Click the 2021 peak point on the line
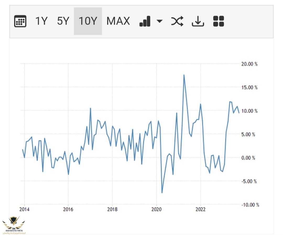Image resolution: width=283 pixels, height=235 pixels. 184,75
